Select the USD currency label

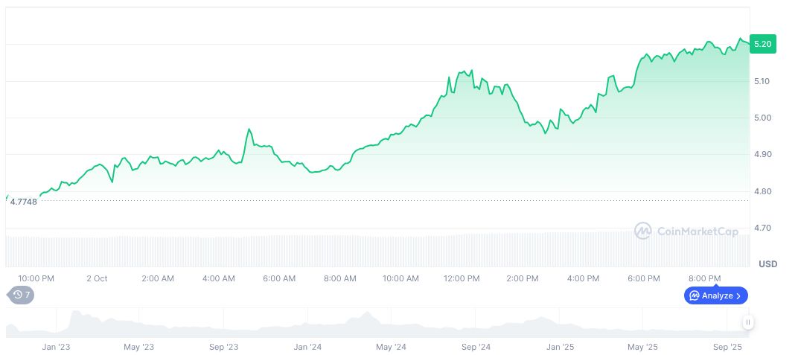coord(767,264)
